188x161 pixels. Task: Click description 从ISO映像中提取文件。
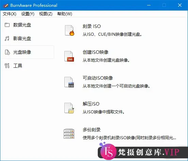(x=104, y=112)
